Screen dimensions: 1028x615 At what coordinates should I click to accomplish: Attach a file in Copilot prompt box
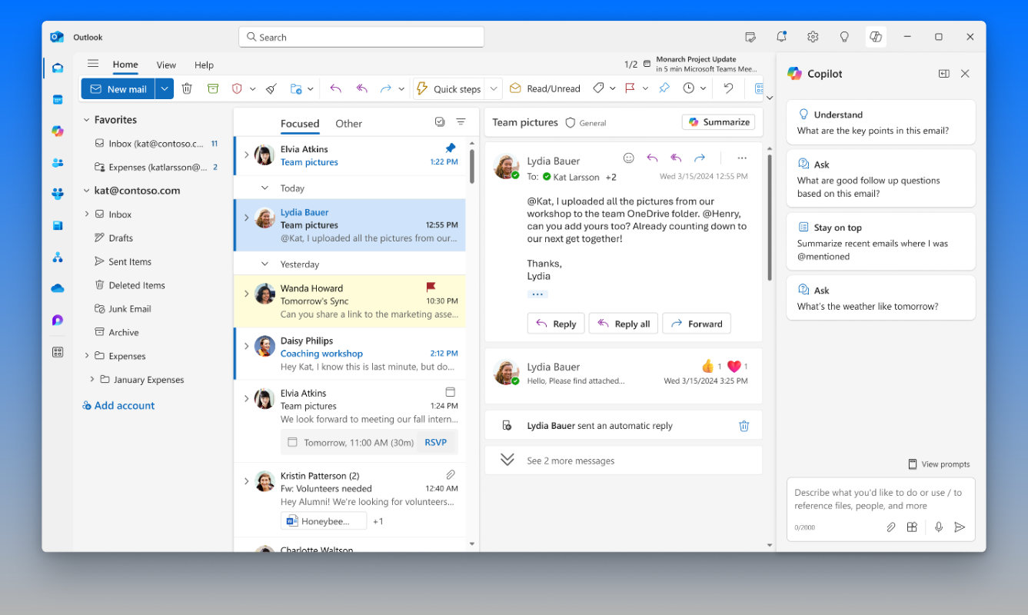pos(890,527)
